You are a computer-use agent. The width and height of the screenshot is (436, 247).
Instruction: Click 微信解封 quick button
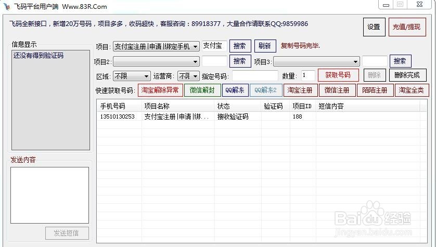[202, 90]
